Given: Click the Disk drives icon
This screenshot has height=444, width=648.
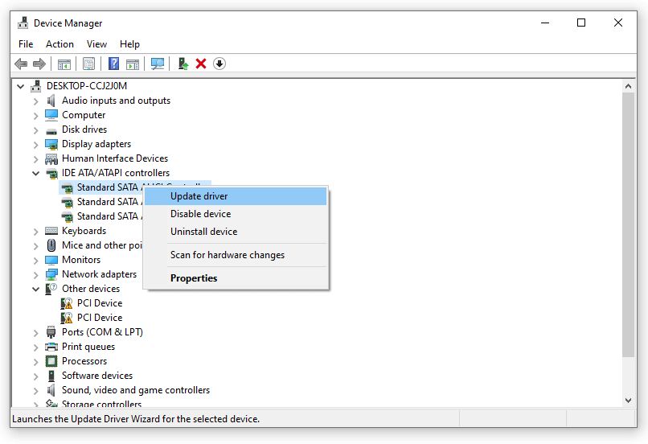Looking at the screenshot, I should click(x=51, y=131).
